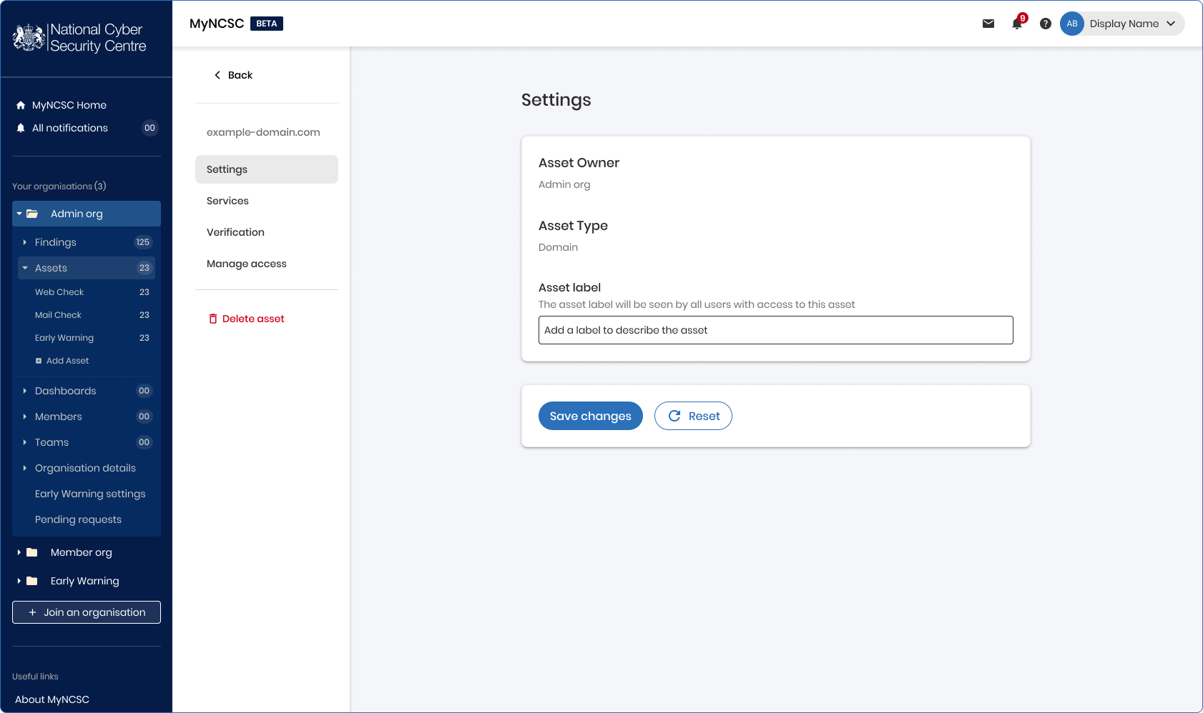Click the Save changes button

591,416
